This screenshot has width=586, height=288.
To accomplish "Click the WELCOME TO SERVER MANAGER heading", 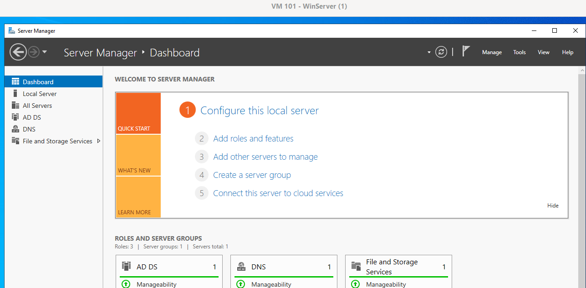I will [164, 79].
